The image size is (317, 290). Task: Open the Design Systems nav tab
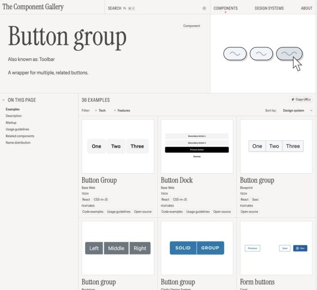(x=269, y=8)
